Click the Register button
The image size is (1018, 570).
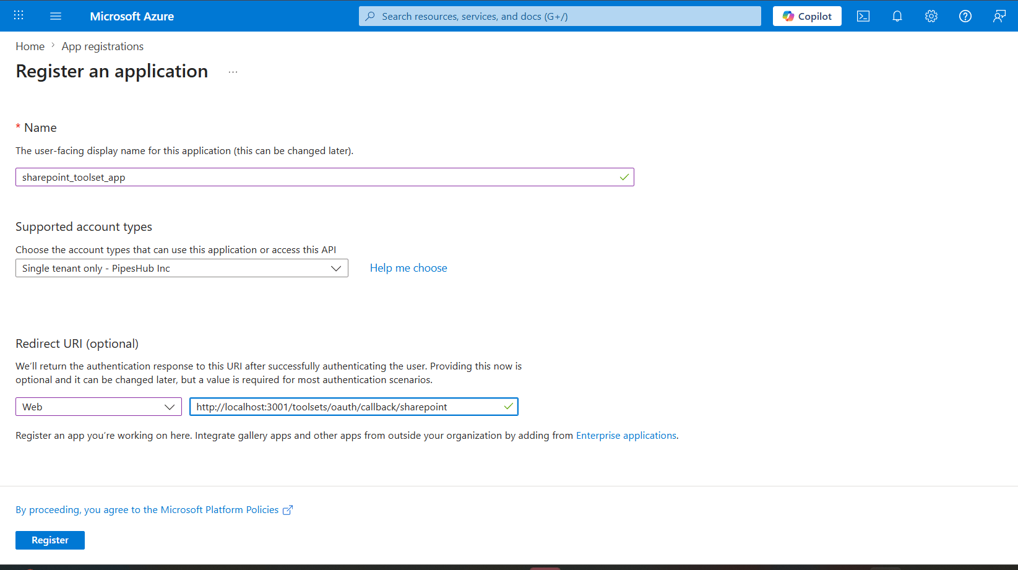[x=50, y=540]
